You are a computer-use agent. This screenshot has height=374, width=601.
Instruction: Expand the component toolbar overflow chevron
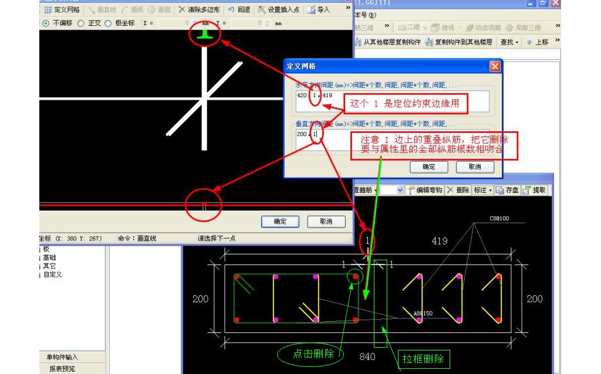click(558, 40)
